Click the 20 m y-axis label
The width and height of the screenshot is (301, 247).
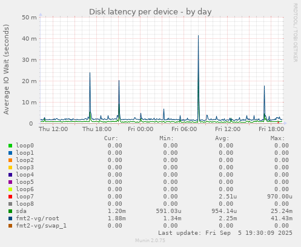click(x=29, y=81)
